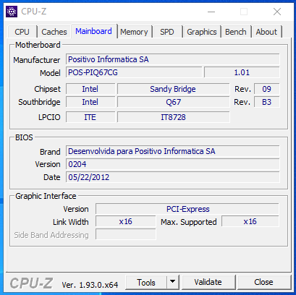
Task: Switch to the CPU tab
Action: (22, 32)
